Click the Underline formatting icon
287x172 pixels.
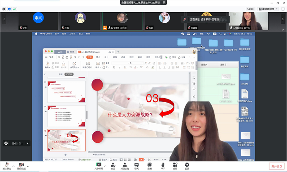coord(125,67)
